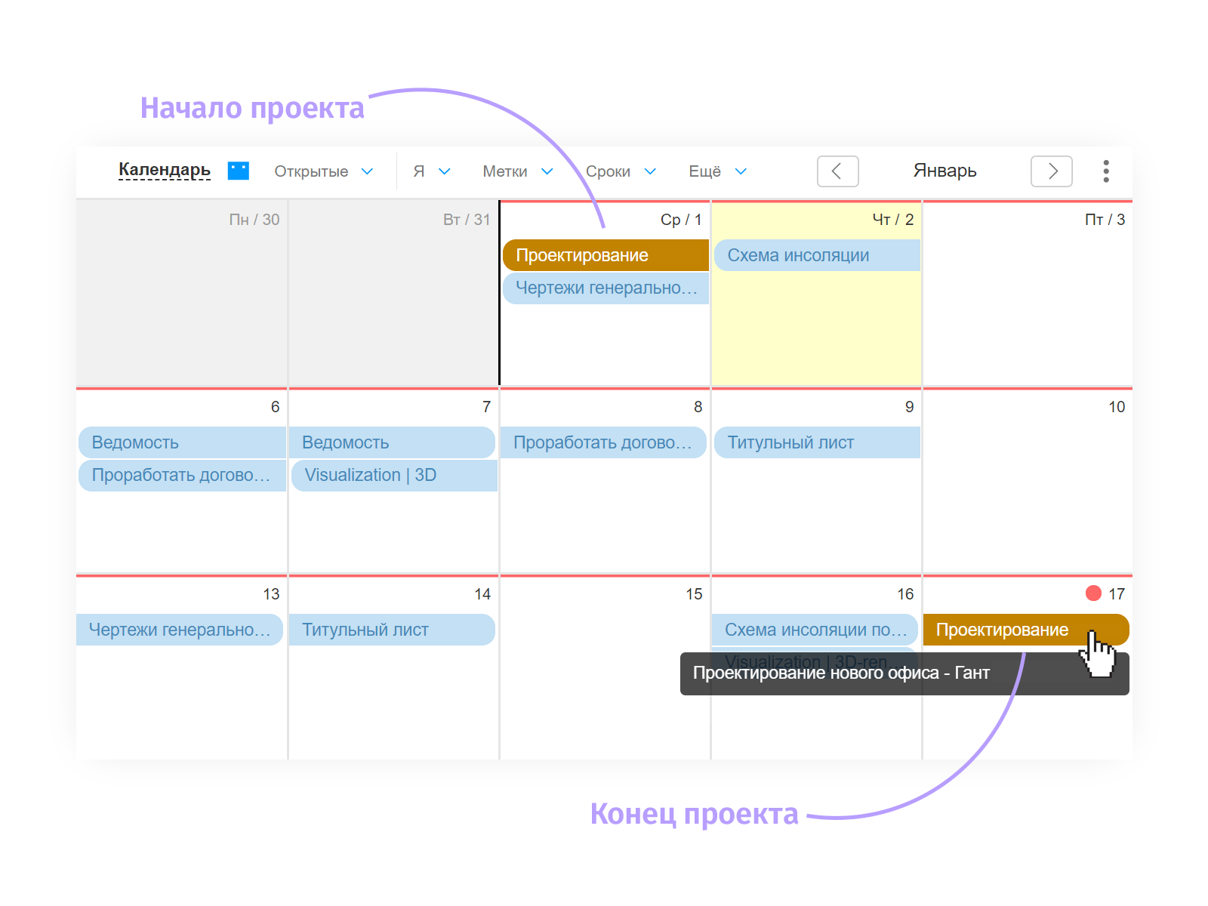Viewport: 1208px width, 906px height.
Task: Select the Пн / 30 day header
Action: pyautogui.click(x=254, y=220)
